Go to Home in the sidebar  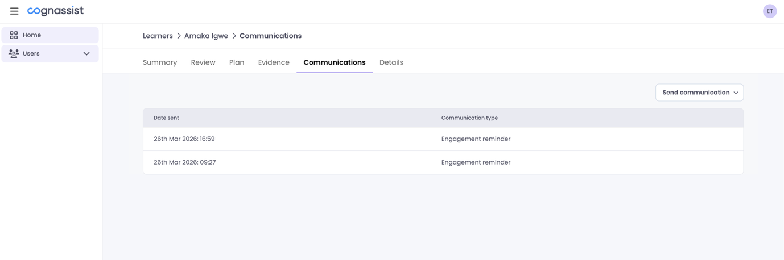point(50,35)
